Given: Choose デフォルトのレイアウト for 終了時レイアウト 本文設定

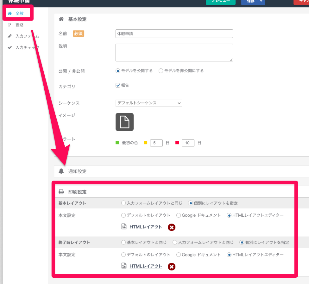Looking at the screenshot, I should [x=123, y=255].
